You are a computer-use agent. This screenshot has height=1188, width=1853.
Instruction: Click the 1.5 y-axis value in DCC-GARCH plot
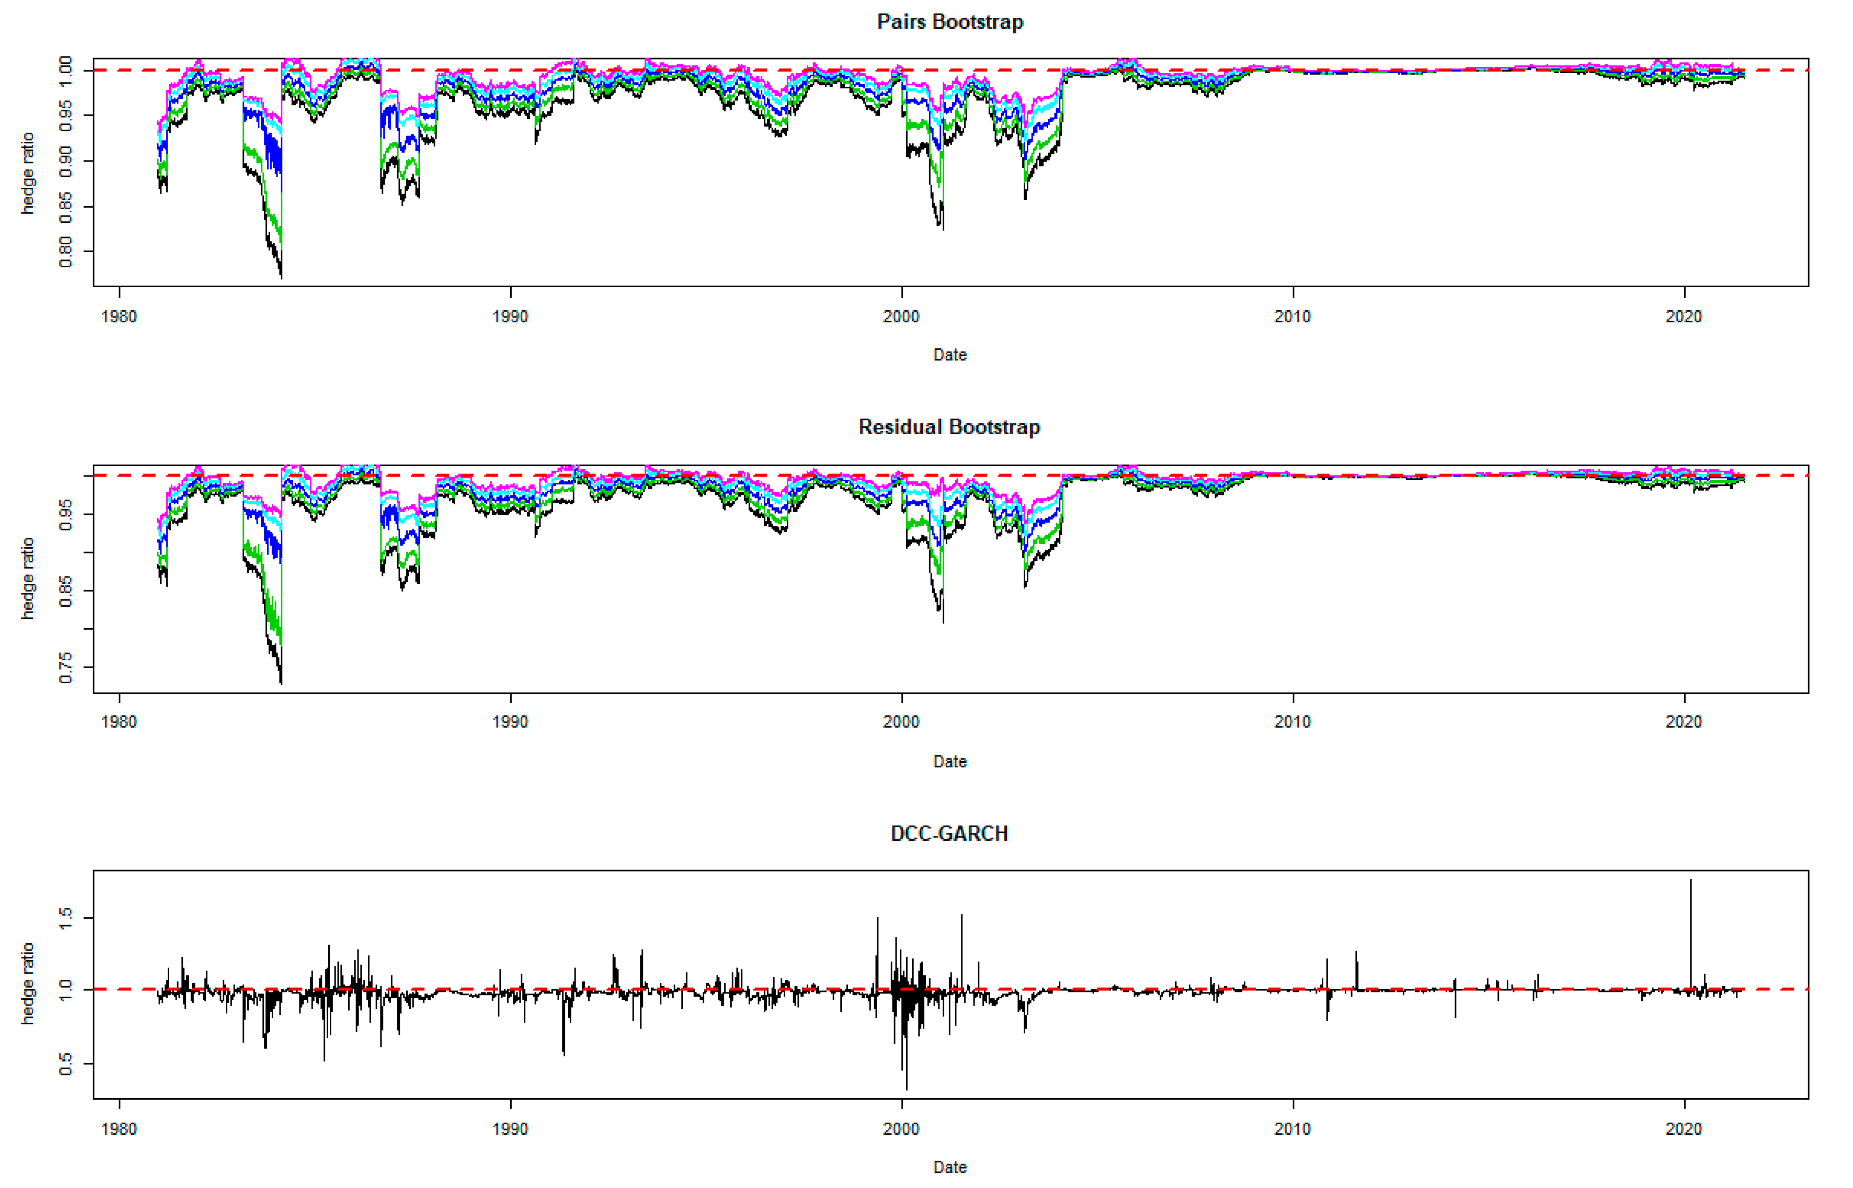point(65,918)
